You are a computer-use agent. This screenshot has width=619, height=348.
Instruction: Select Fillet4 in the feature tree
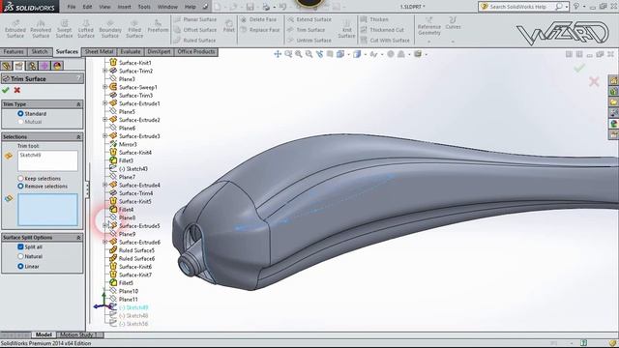pos(126,210)
